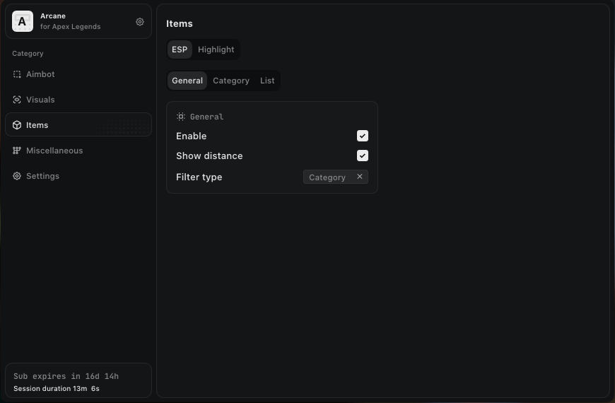The image size is (615, 403).
Task: Click the Items cube icon in sidebar
Action: 17,125
